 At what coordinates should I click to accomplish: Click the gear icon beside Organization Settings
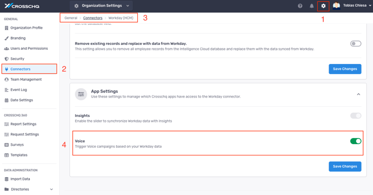click(76, 6)
